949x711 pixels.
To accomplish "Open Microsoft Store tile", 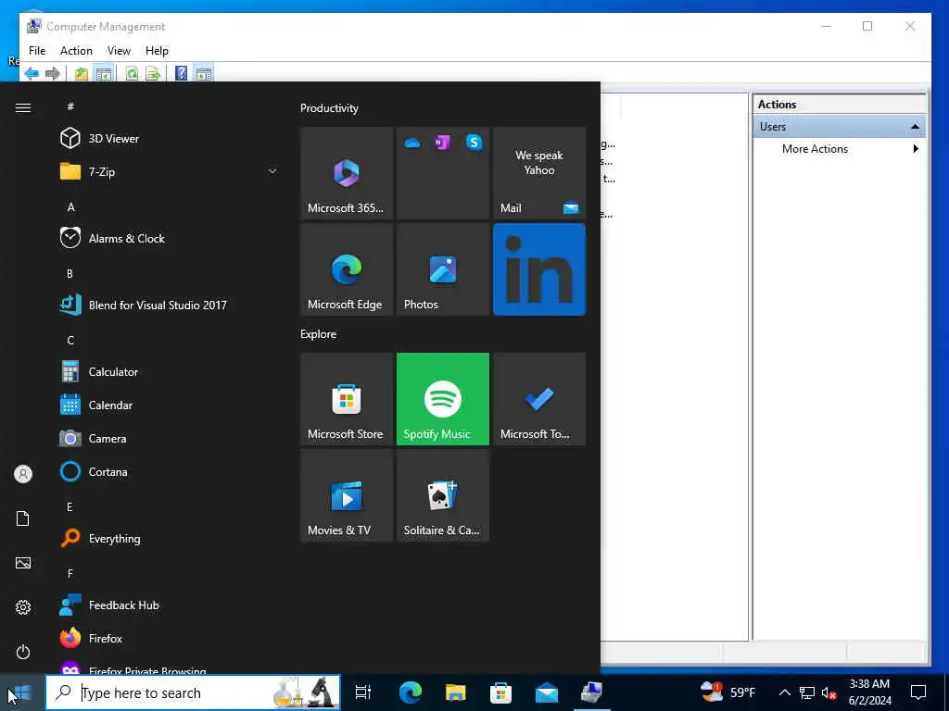I will pos(347,399).
